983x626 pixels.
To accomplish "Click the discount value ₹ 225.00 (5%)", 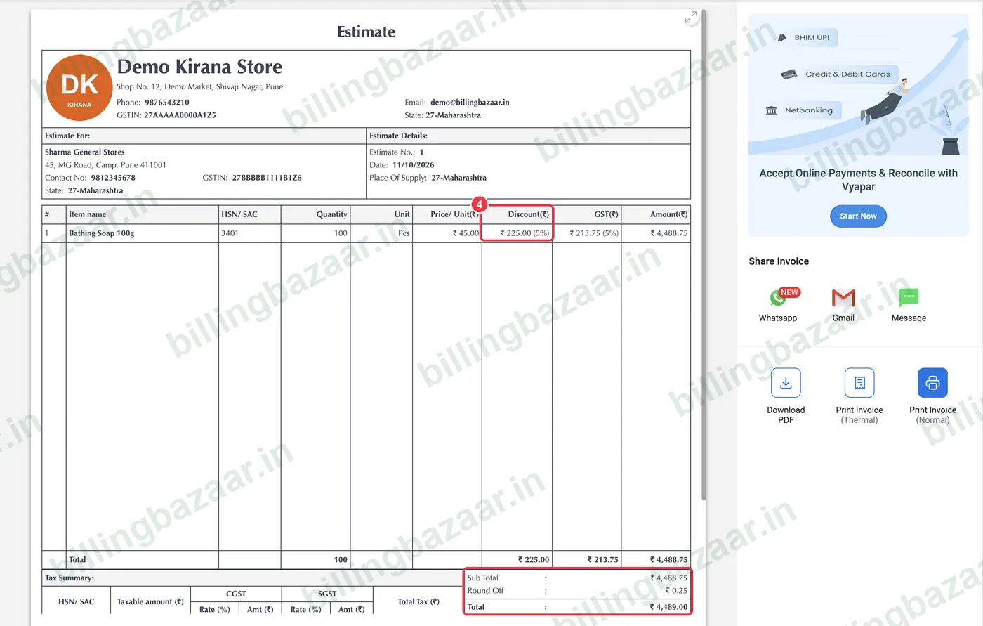I will pos(525,233).
